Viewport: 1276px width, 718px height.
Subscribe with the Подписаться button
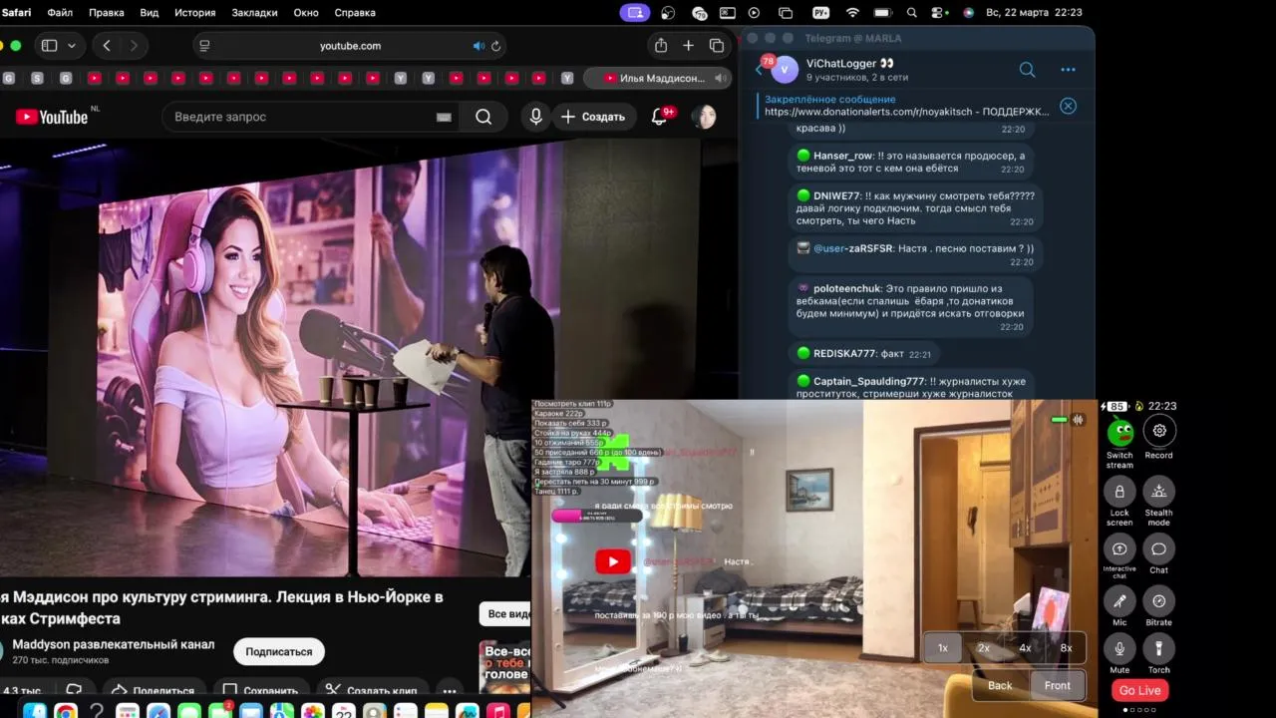click(x=279, y=651)
